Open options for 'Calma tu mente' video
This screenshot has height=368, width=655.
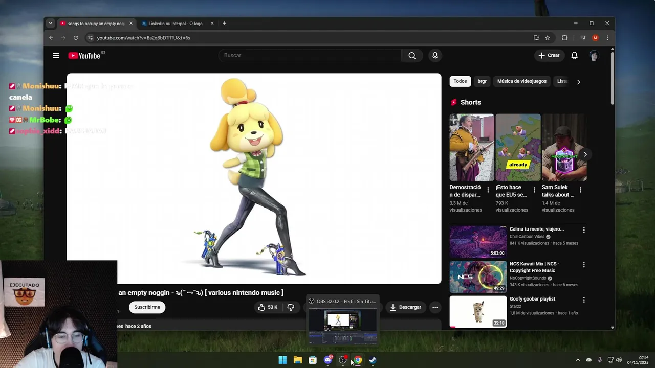pyautogui.click(x=584, y=230)
